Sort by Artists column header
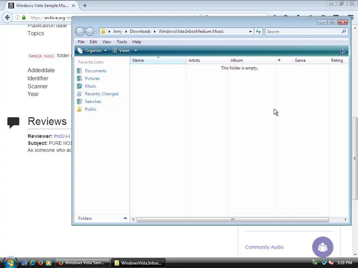Viewport: 358px width, 268px height. [207, 60]
